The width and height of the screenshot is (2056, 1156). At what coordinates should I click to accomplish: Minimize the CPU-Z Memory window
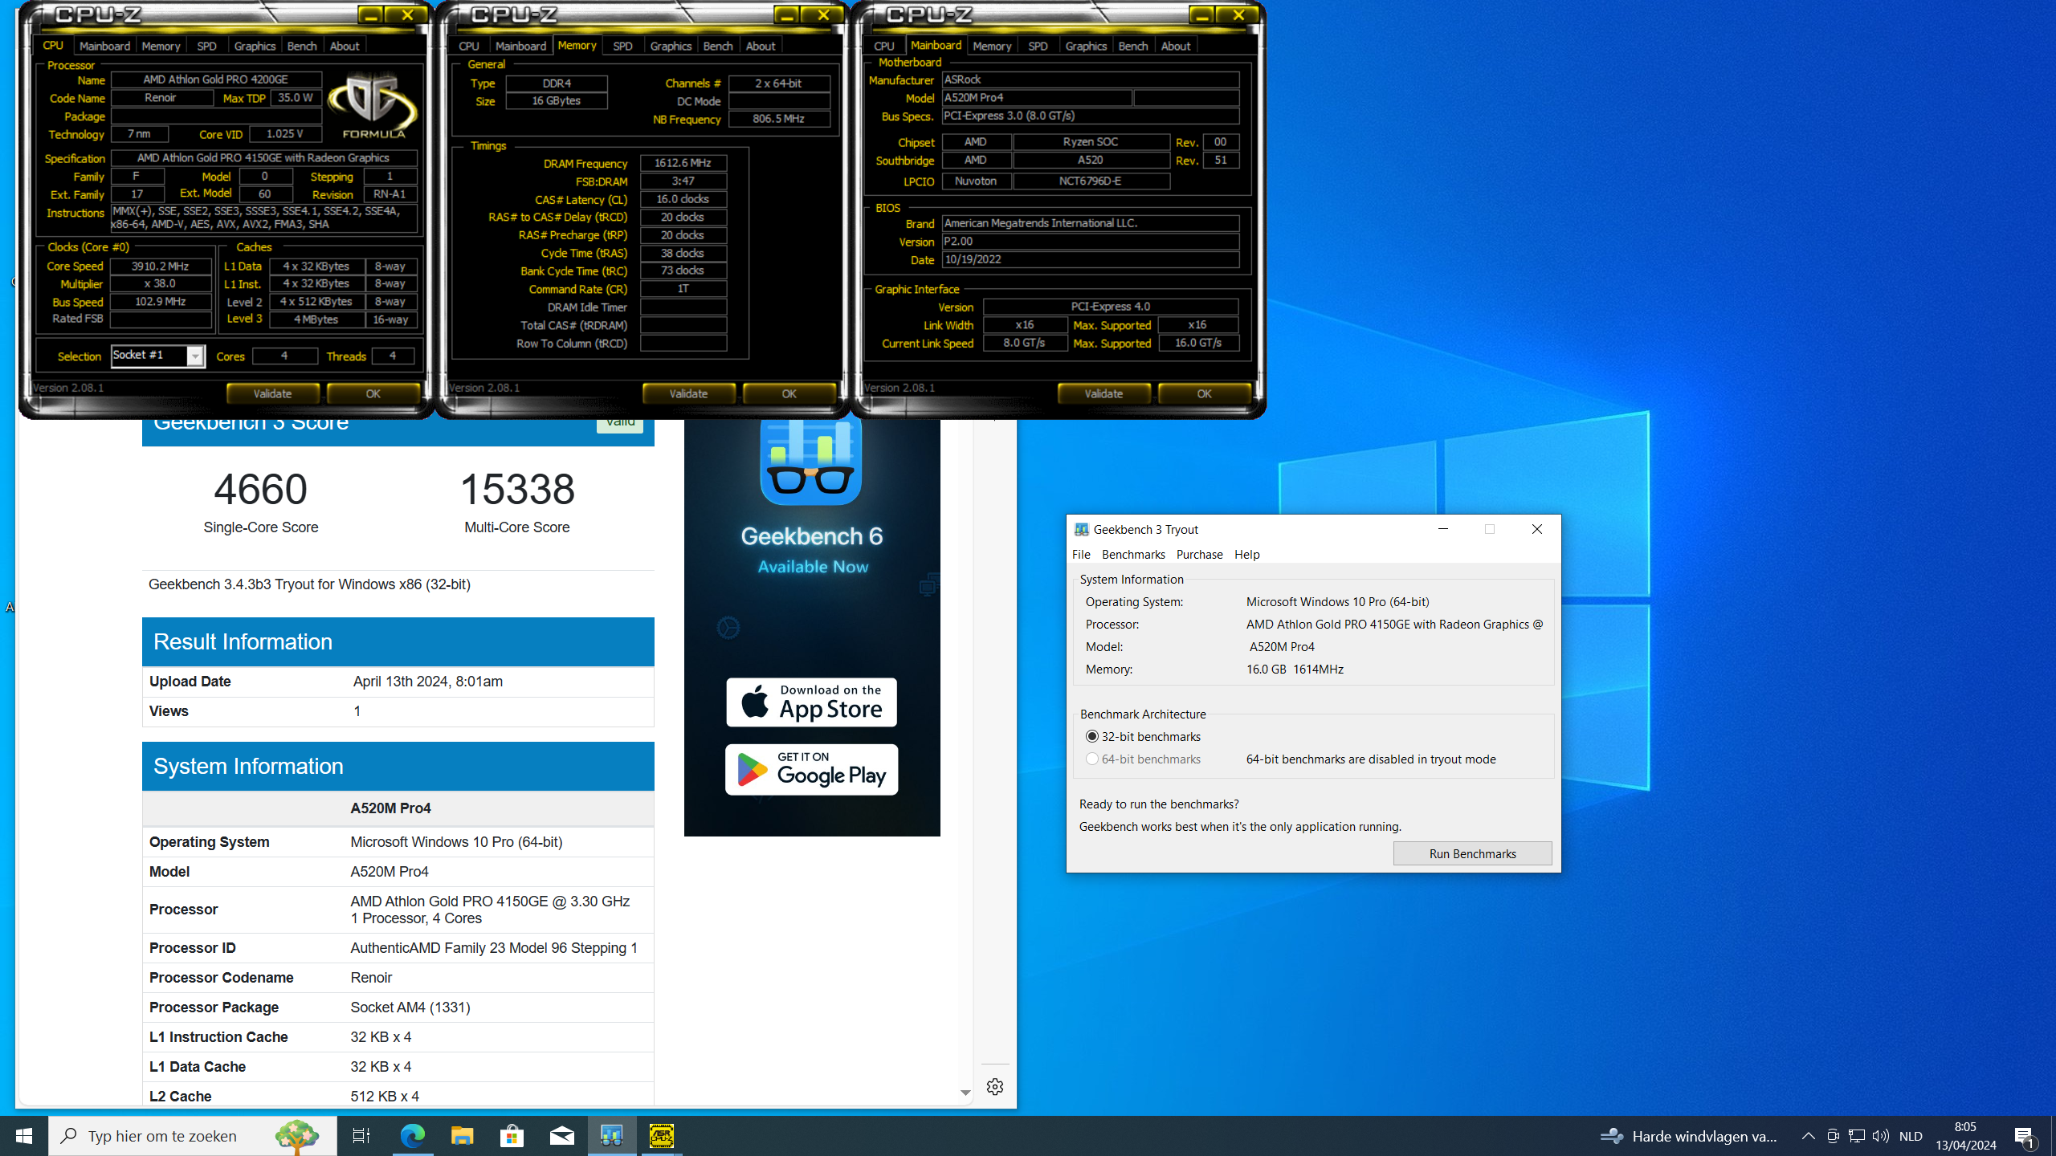[786, 15]
